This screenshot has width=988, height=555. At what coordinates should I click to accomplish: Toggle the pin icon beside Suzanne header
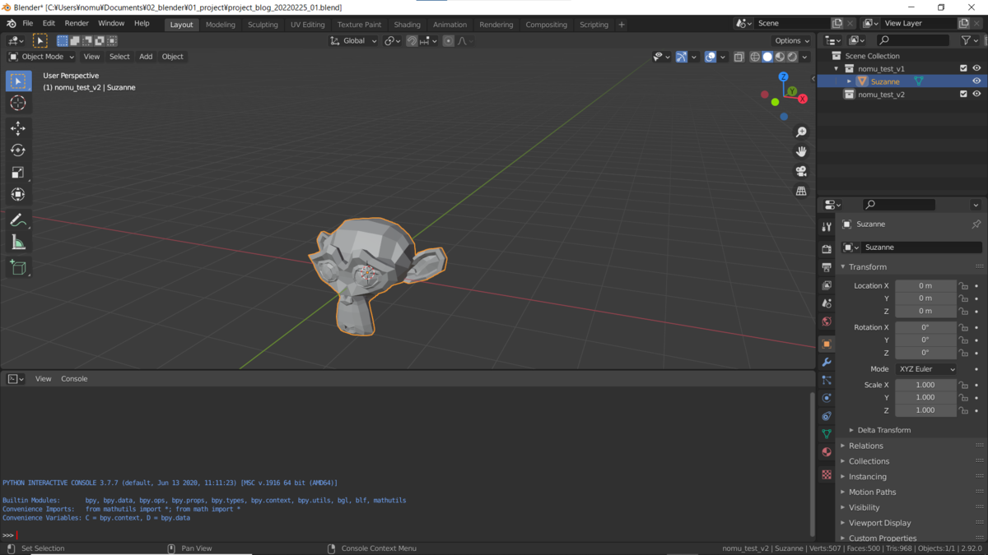[976, 224]
